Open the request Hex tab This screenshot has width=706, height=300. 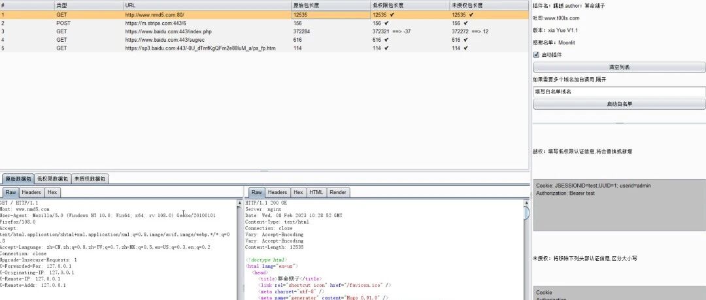(52, 192)
